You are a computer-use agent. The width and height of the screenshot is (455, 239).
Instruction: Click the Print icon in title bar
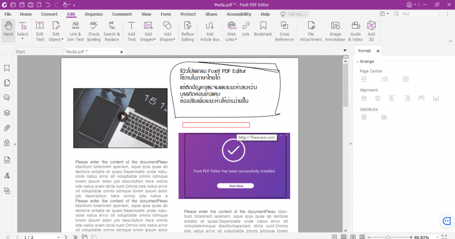pyautogui.click(x=31, y=4)
